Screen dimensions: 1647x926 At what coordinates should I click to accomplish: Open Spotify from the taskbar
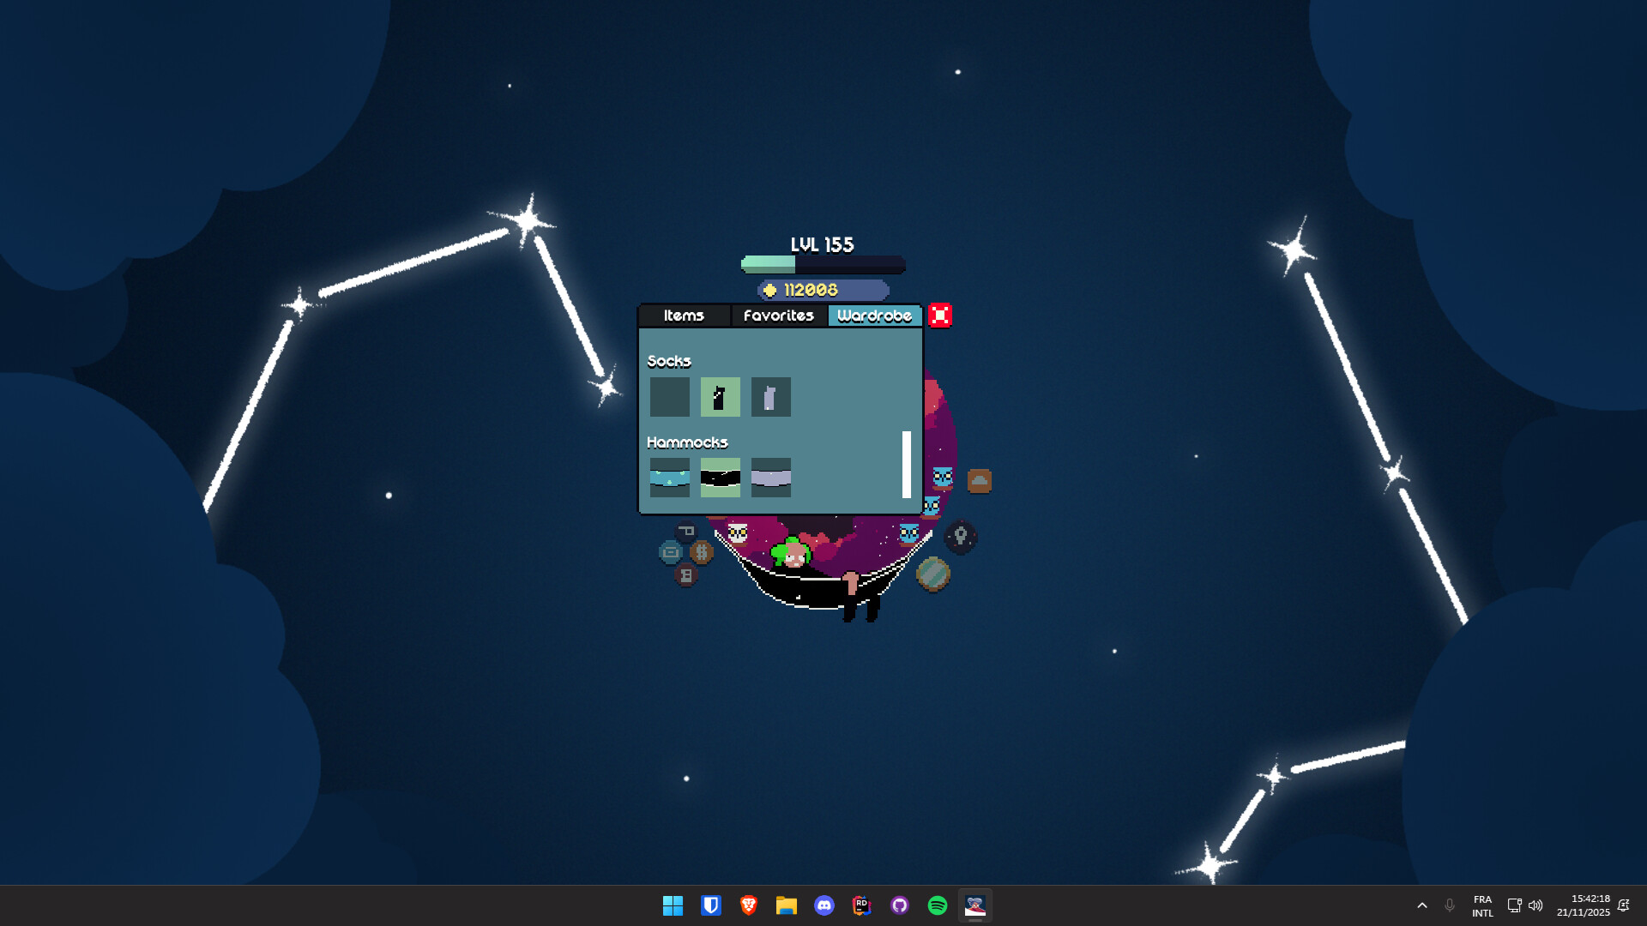936,905
